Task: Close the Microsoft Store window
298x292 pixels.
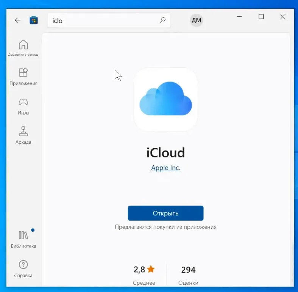Action: click(x=283, y=17)
